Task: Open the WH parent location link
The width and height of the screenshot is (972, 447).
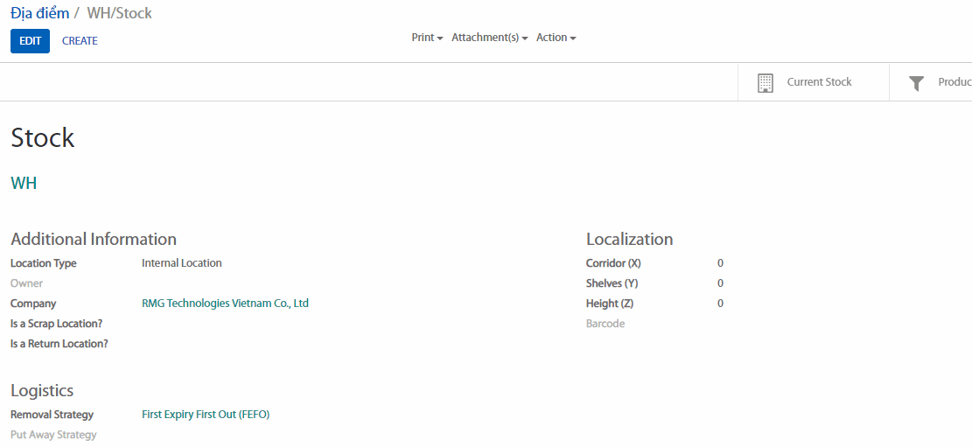Action: (x=24, y=183)
